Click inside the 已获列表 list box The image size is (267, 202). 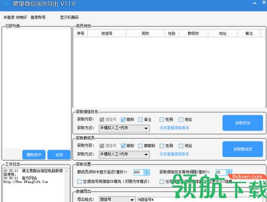click(x=36, y=88)
